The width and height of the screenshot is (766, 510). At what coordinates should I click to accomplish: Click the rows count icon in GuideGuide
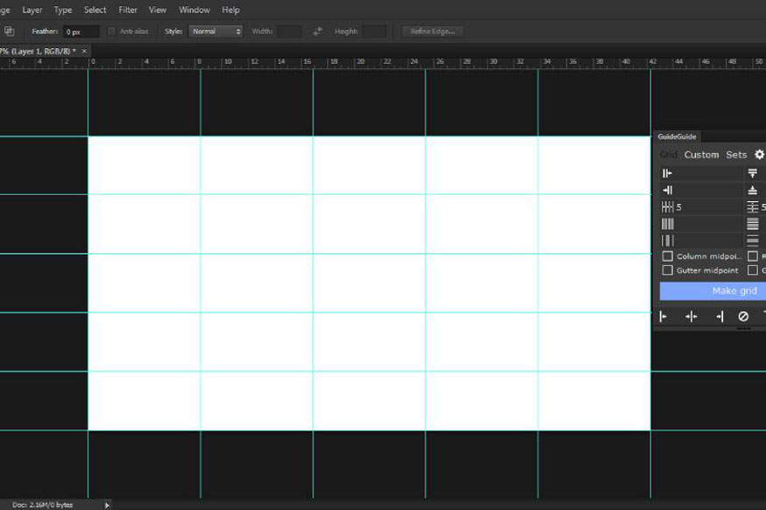pyautogui.click(x=752, y=206)
